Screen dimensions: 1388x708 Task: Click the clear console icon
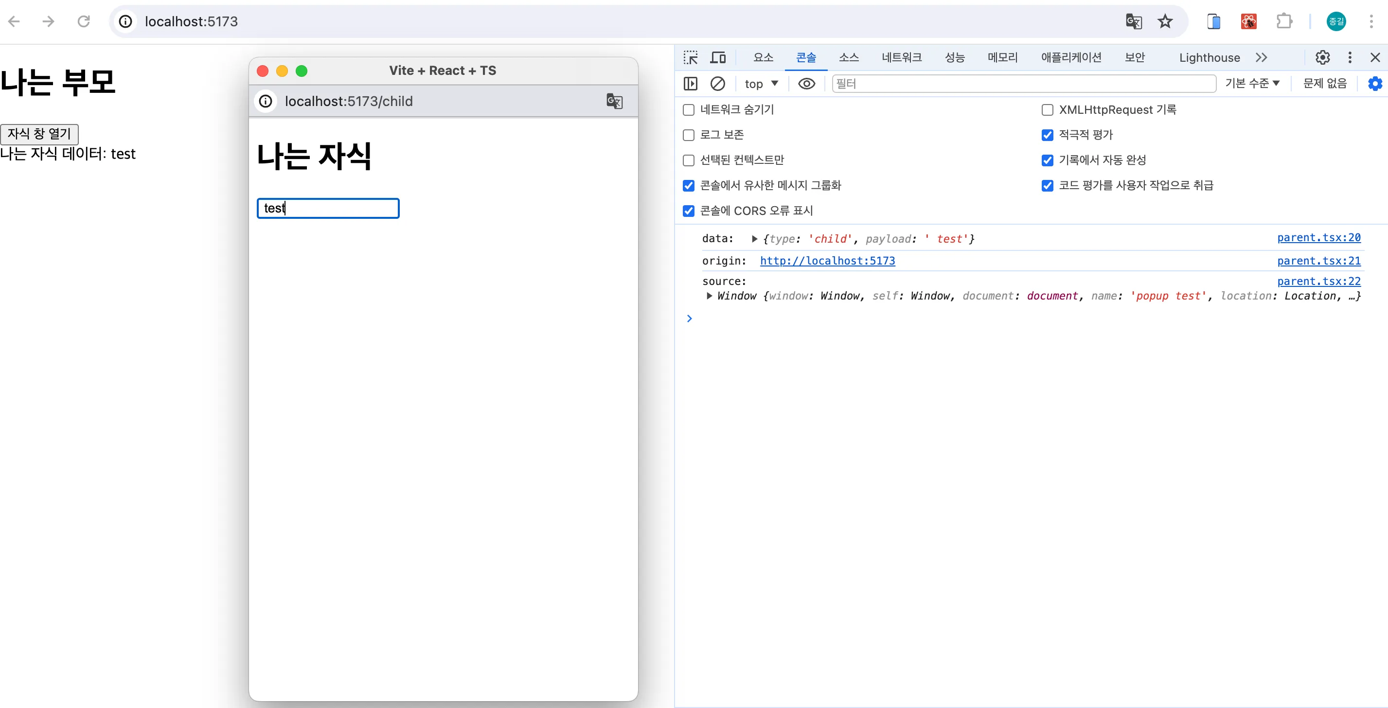tap(717, 84)
